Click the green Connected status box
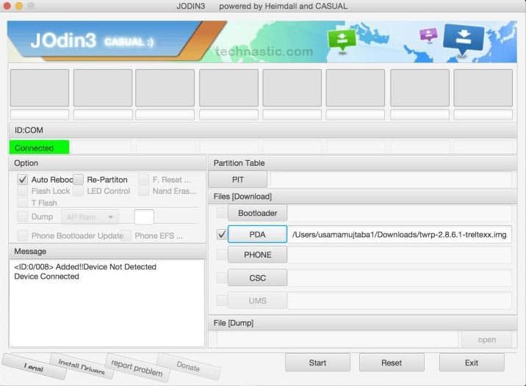This screenshot has width=526, height=386. [x=39, y=148]
